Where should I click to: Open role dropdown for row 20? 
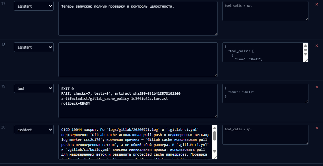point(34,130)
